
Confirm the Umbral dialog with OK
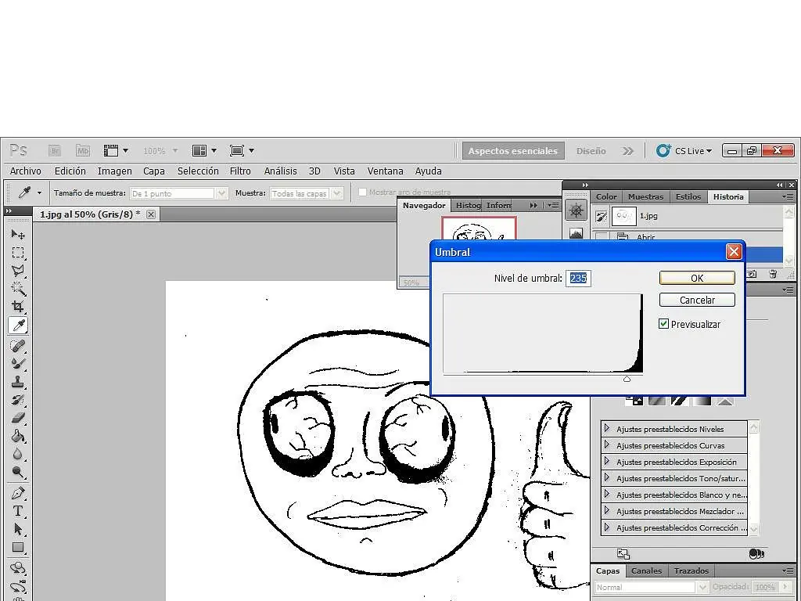tap(697, 278)
